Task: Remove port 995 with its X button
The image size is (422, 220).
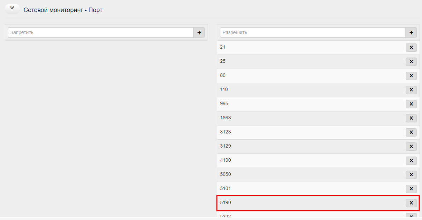Action: (411, 104)
